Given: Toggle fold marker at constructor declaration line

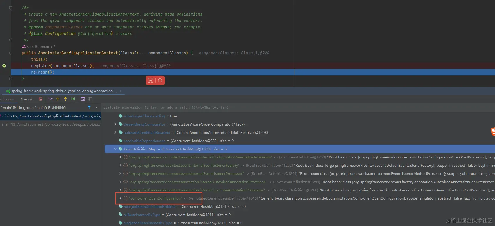Looking at the screenshot, I should 11,53.
